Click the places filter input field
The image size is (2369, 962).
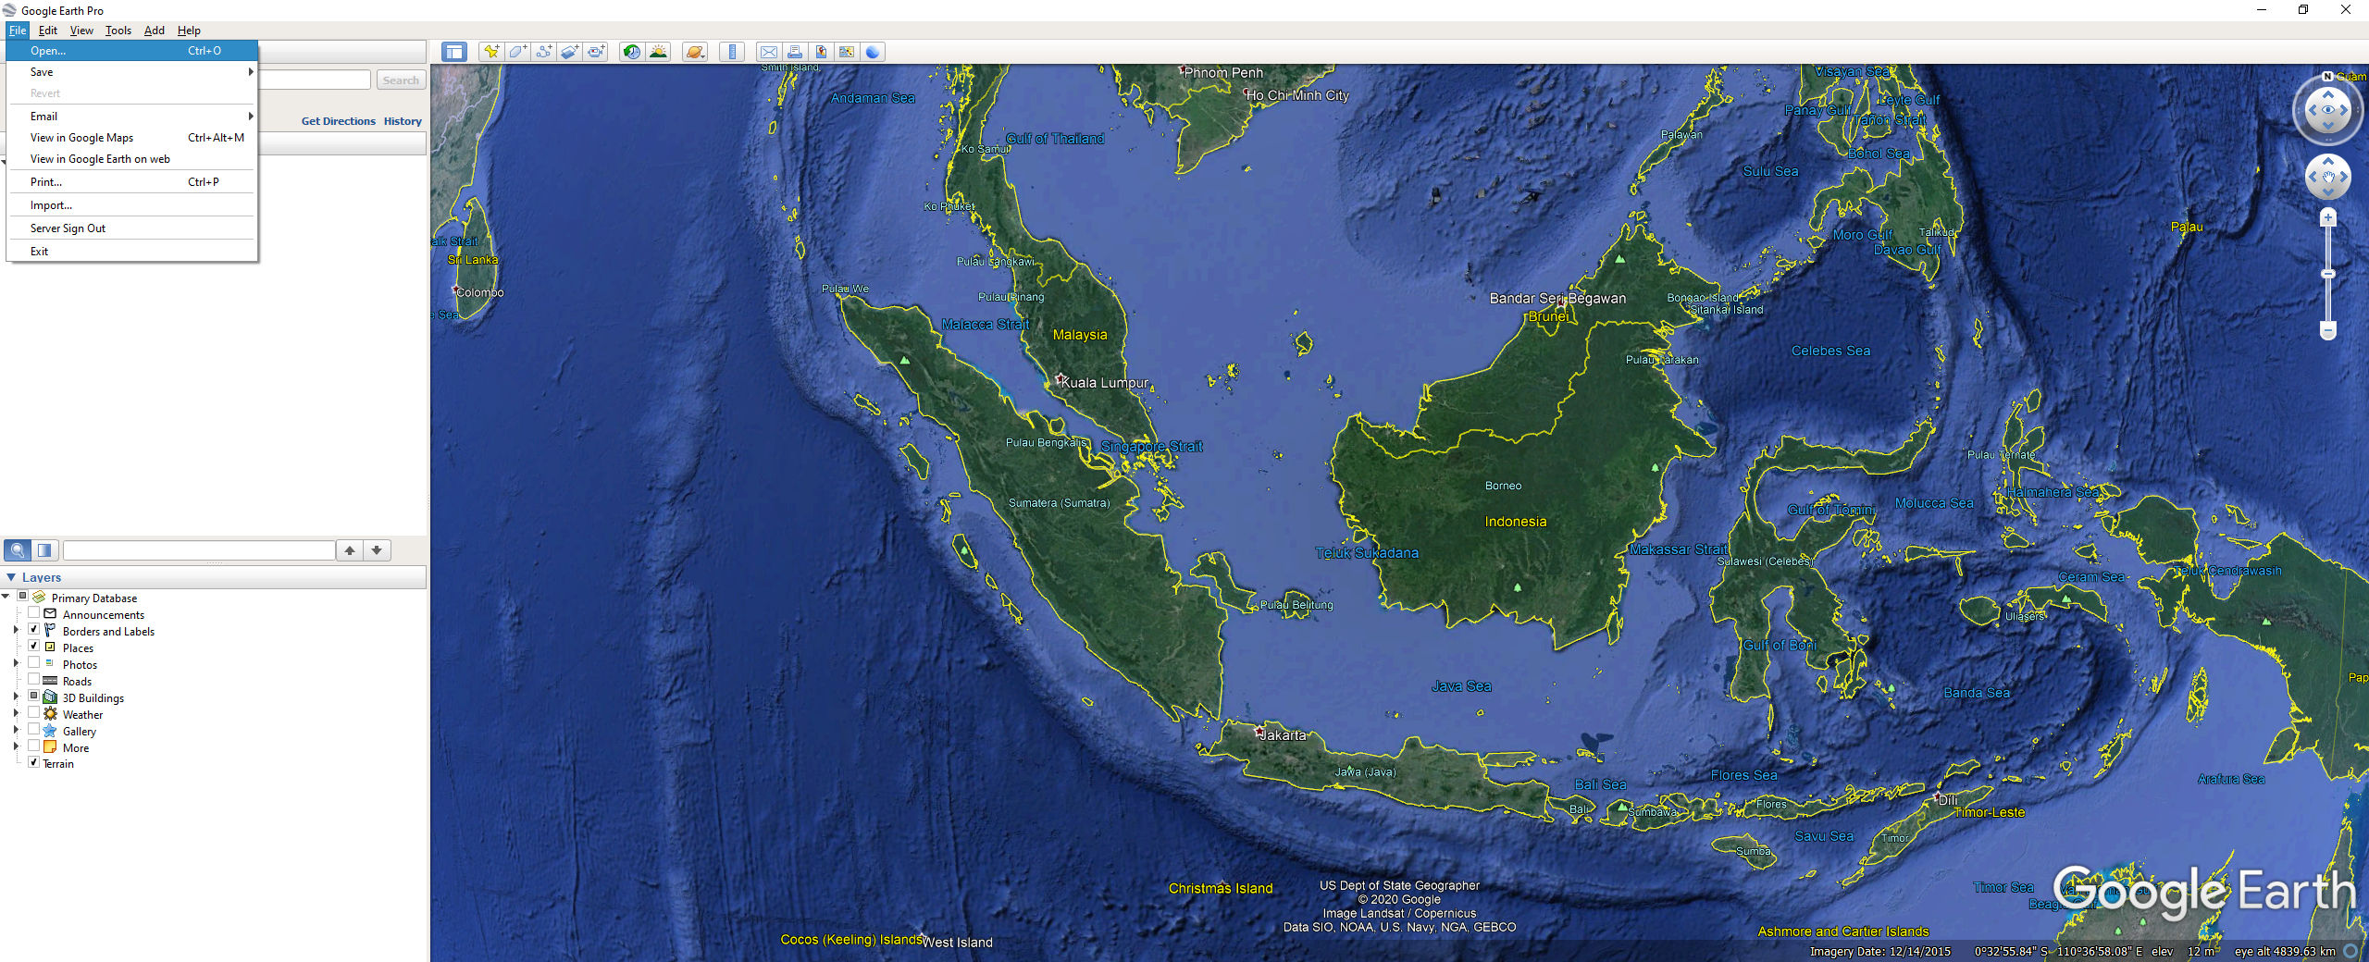199,550
